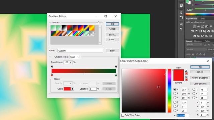Open the Character panel (A icon)

pos(181,24)
